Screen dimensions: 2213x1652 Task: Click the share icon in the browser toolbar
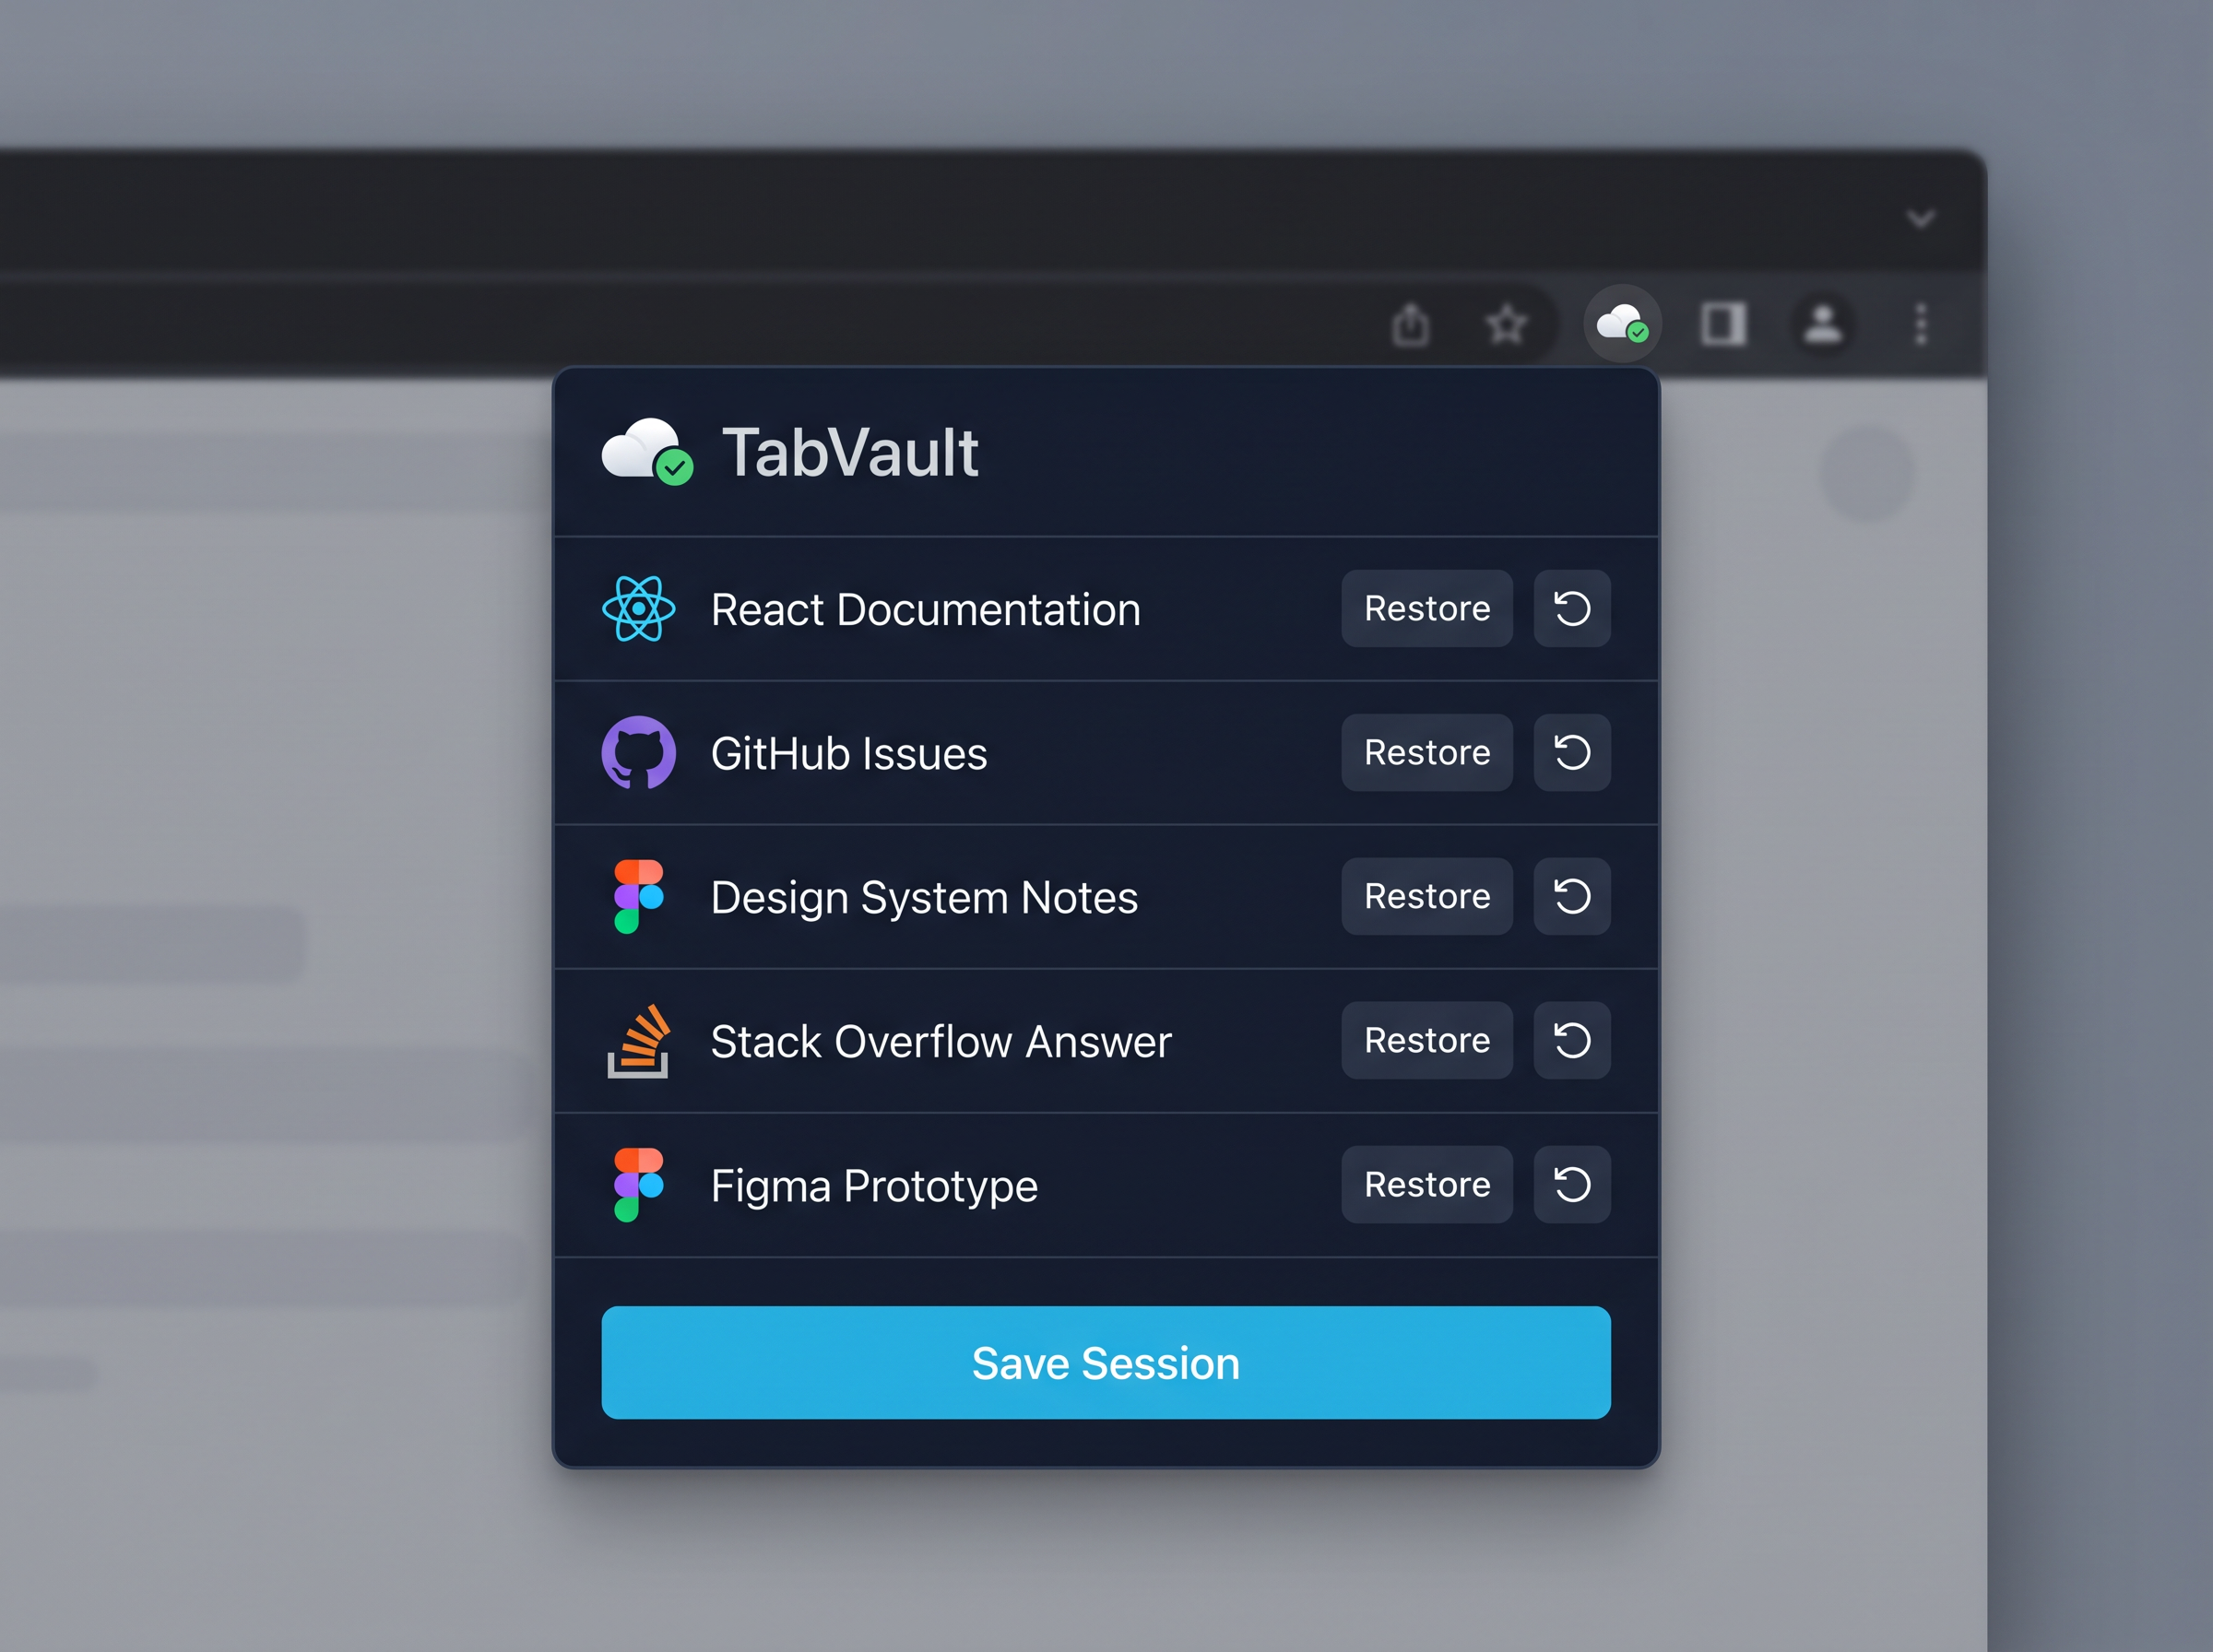tap(1413, 323)
